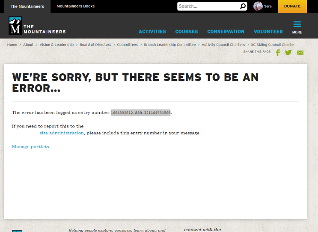This screenshot has height=232, width=318.
Task: Open the Manage portlets link
Action: tap(30, 147)
